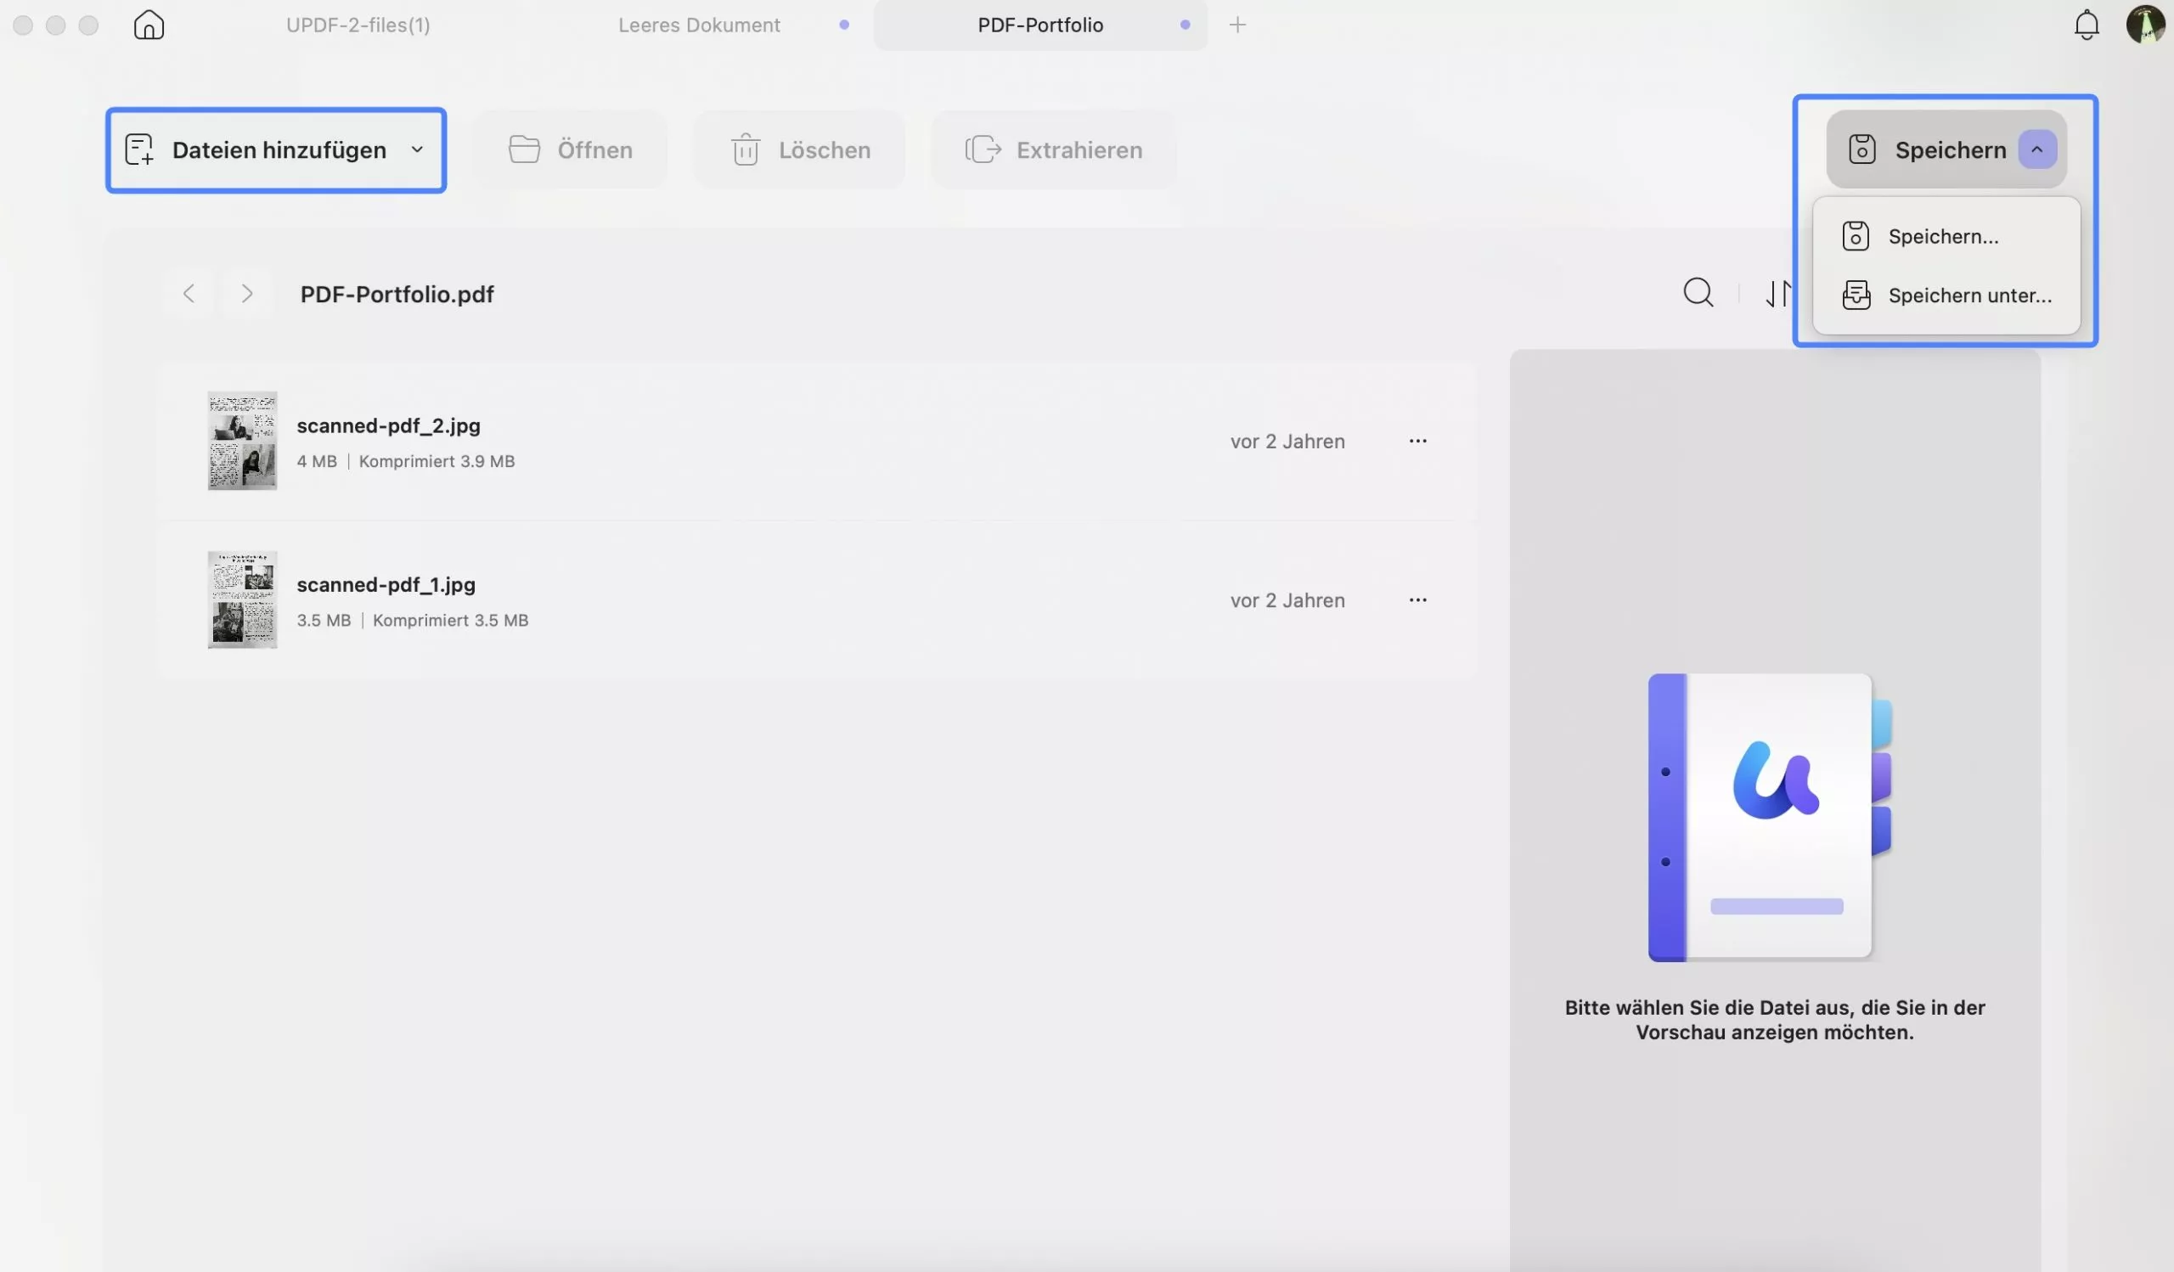The height and width of the screenshot is (1272, 2174).
Task: Expand the Dateien hinzufügen dropdown arrow
Action: 418,150
